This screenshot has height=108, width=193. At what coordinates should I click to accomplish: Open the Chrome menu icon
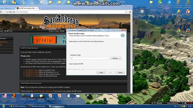[130, 12]
